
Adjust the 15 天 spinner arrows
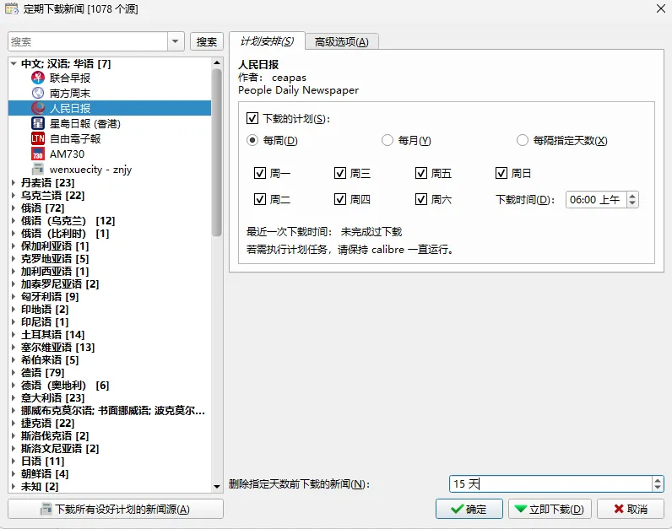point(658,484)
